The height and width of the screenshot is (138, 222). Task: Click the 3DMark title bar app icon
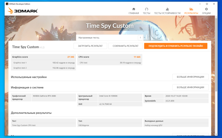(7, 4)
